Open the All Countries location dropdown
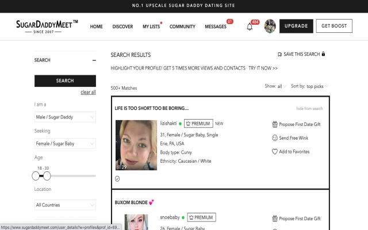 [x=65, y=205]
